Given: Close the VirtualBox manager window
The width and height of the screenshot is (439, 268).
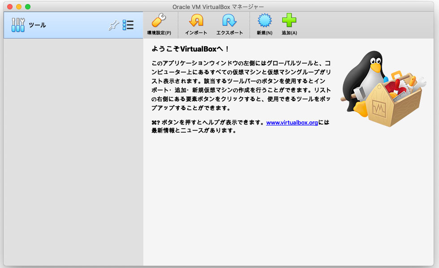Looking at the screenshot, I should pos(10,7).
